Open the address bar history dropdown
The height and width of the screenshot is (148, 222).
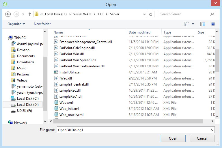(144, 14)
